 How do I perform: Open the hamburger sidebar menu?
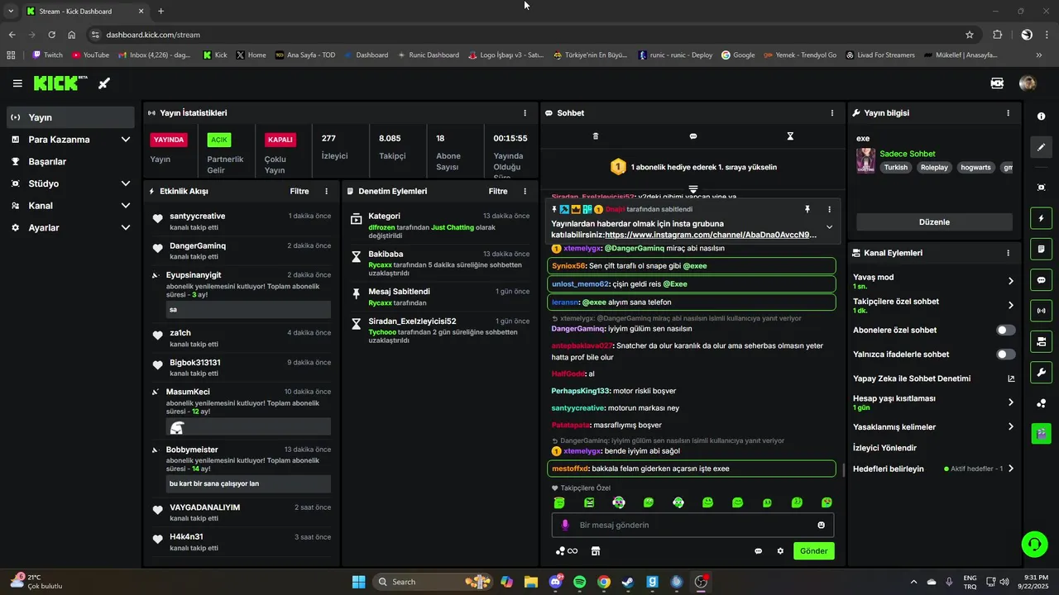(x=17, y=83)
